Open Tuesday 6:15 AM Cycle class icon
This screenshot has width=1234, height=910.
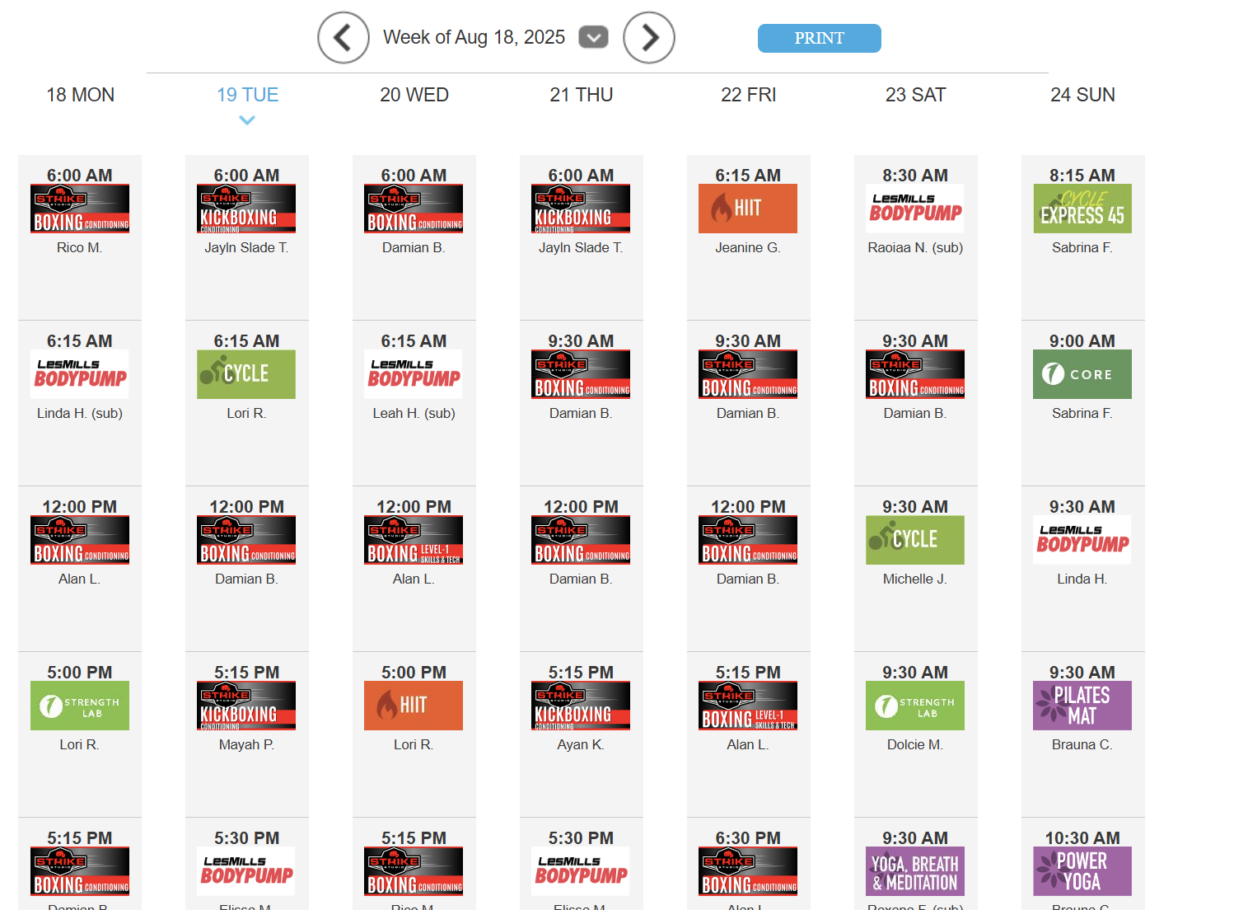(246, 374)
